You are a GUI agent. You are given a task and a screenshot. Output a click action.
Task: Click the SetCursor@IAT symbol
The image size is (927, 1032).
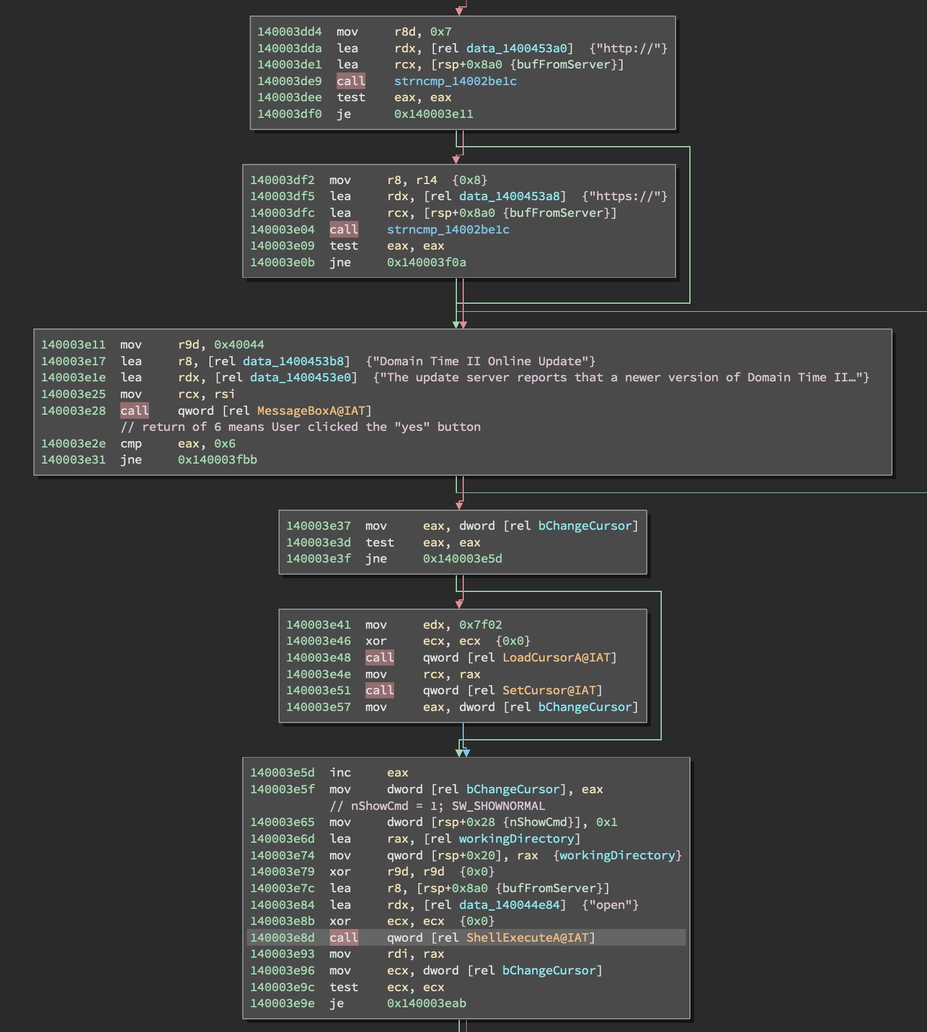pyautogui.click(x=549, y=690)
